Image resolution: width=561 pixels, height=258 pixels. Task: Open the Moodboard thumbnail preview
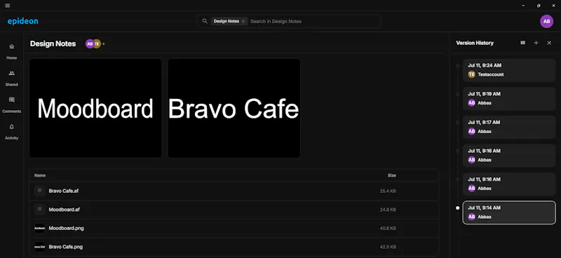pyautogui.click(x=95, y=108)
